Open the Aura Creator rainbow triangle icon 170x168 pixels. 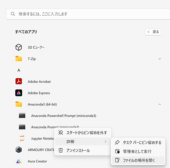tap(19, 161)
